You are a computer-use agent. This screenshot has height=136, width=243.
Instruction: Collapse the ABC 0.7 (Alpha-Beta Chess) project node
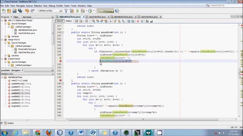pyautogui.click(x=2, y=20)
